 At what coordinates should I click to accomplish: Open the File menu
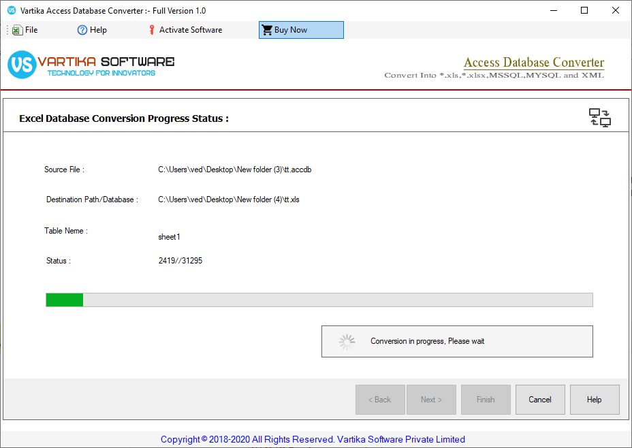pos(25,30)
